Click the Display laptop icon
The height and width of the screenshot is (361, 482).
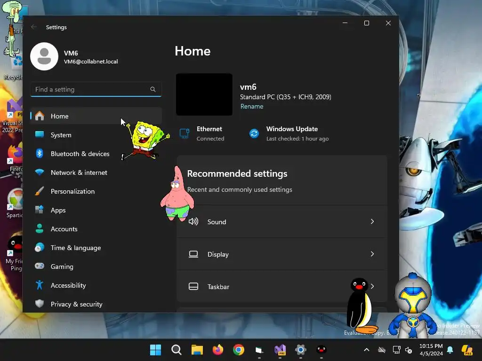click(193, 254)
